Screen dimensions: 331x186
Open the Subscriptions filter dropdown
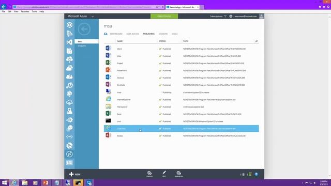point(218,16)
